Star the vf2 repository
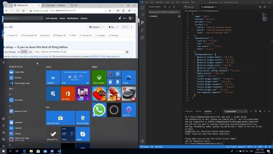The height and width of the screenshot is (154, 273). coord(111,27)
